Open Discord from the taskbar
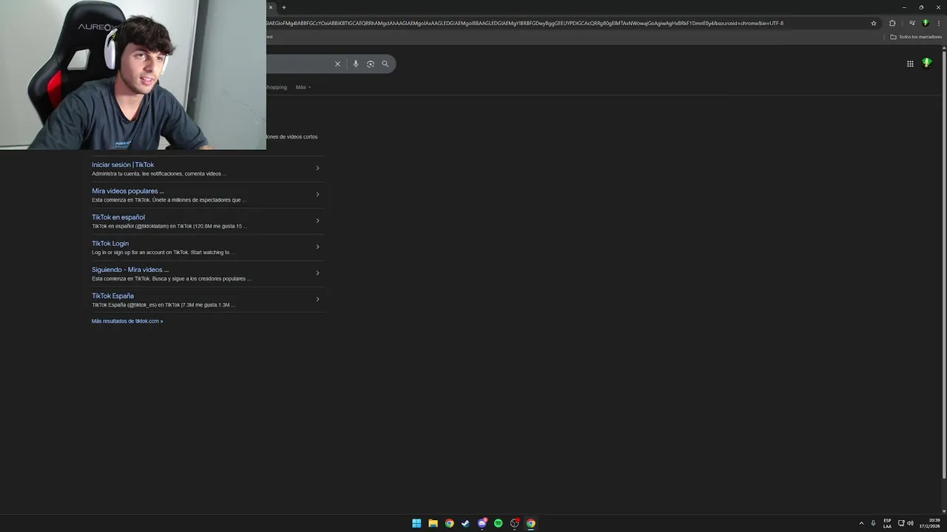947x532 pixels. coord(482,523)
